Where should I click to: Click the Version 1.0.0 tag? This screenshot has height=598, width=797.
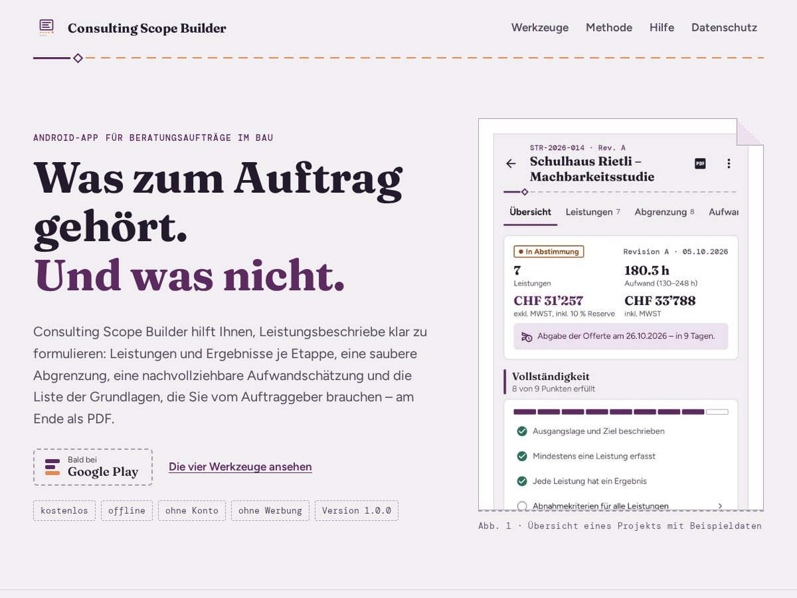click(357, 510)
